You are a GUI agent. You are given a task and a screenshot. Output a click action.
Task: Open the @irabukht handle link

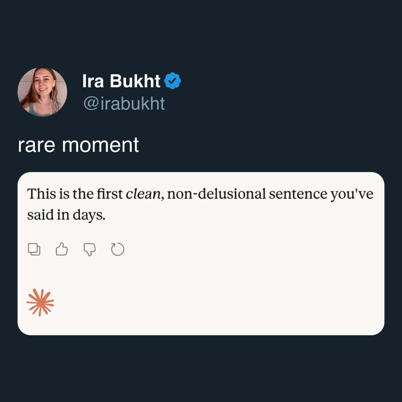click(124, 104)
